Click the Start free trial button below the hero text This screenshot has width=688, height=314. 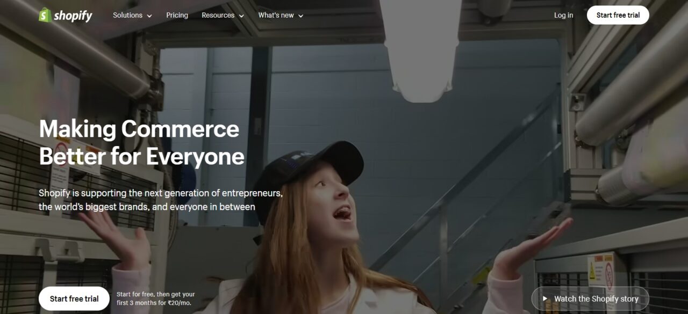74,299
